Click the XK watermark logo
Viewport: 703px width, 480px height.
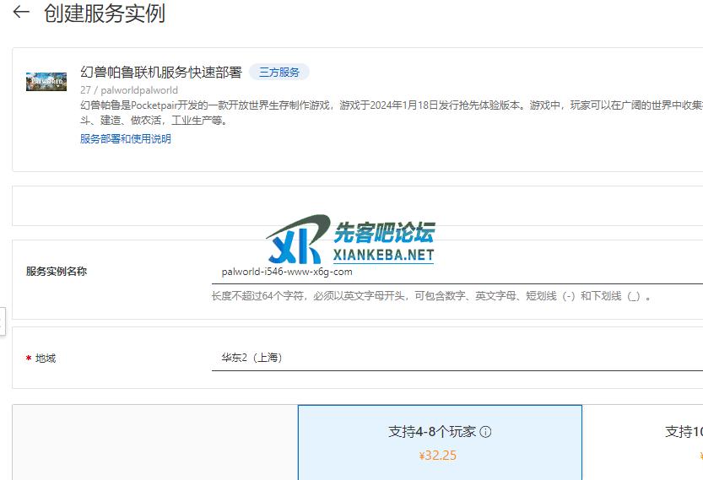(x=297, y=239)
